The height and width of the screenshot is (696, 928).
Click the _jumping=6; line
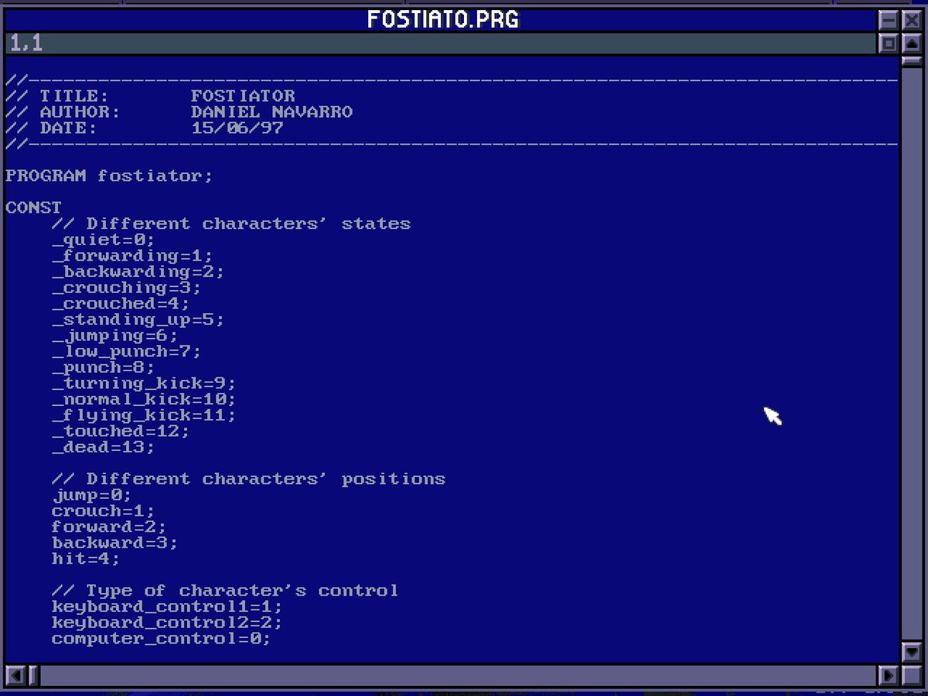115,336
